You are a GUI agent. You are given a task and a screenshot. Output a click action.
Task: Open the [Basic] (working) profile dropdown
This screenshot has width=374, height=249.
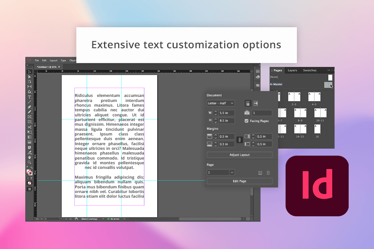(103, 219)
